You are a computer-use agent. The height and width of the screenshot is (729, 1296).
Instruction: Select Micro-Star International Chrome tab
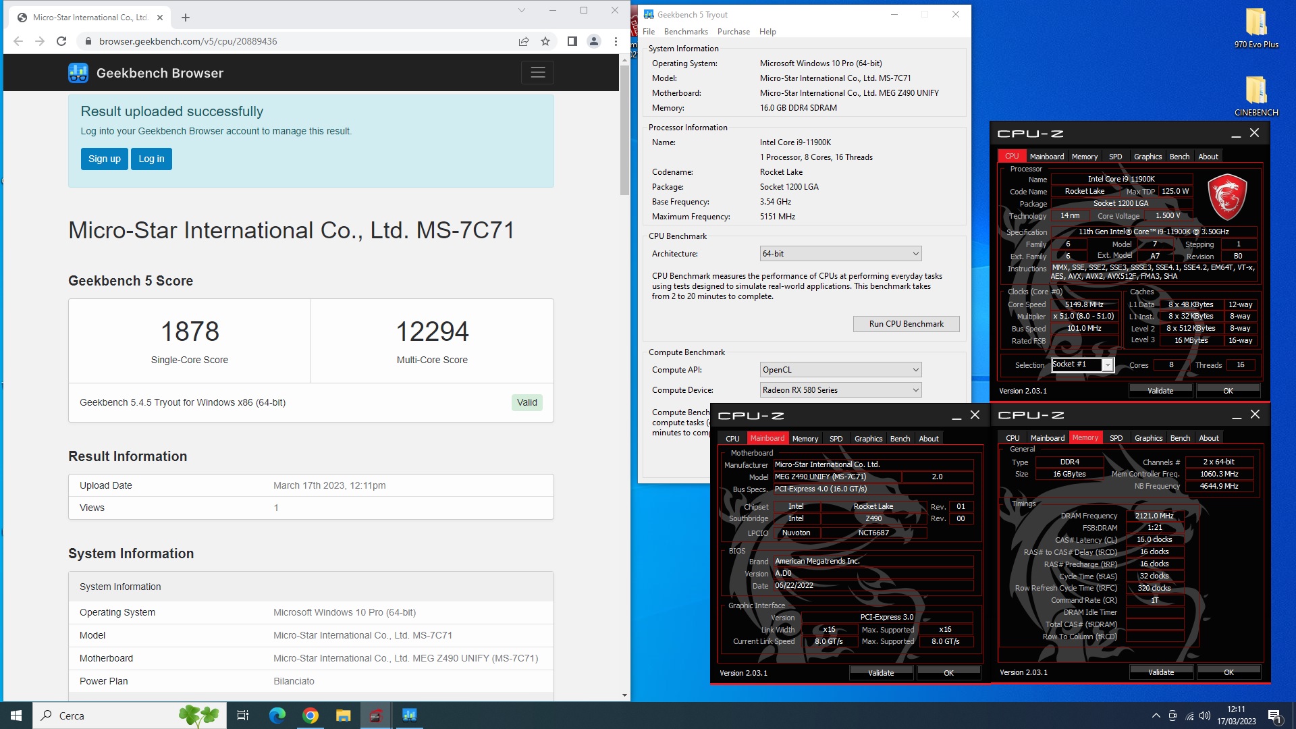pyautogui.click(x=89, y=18)
